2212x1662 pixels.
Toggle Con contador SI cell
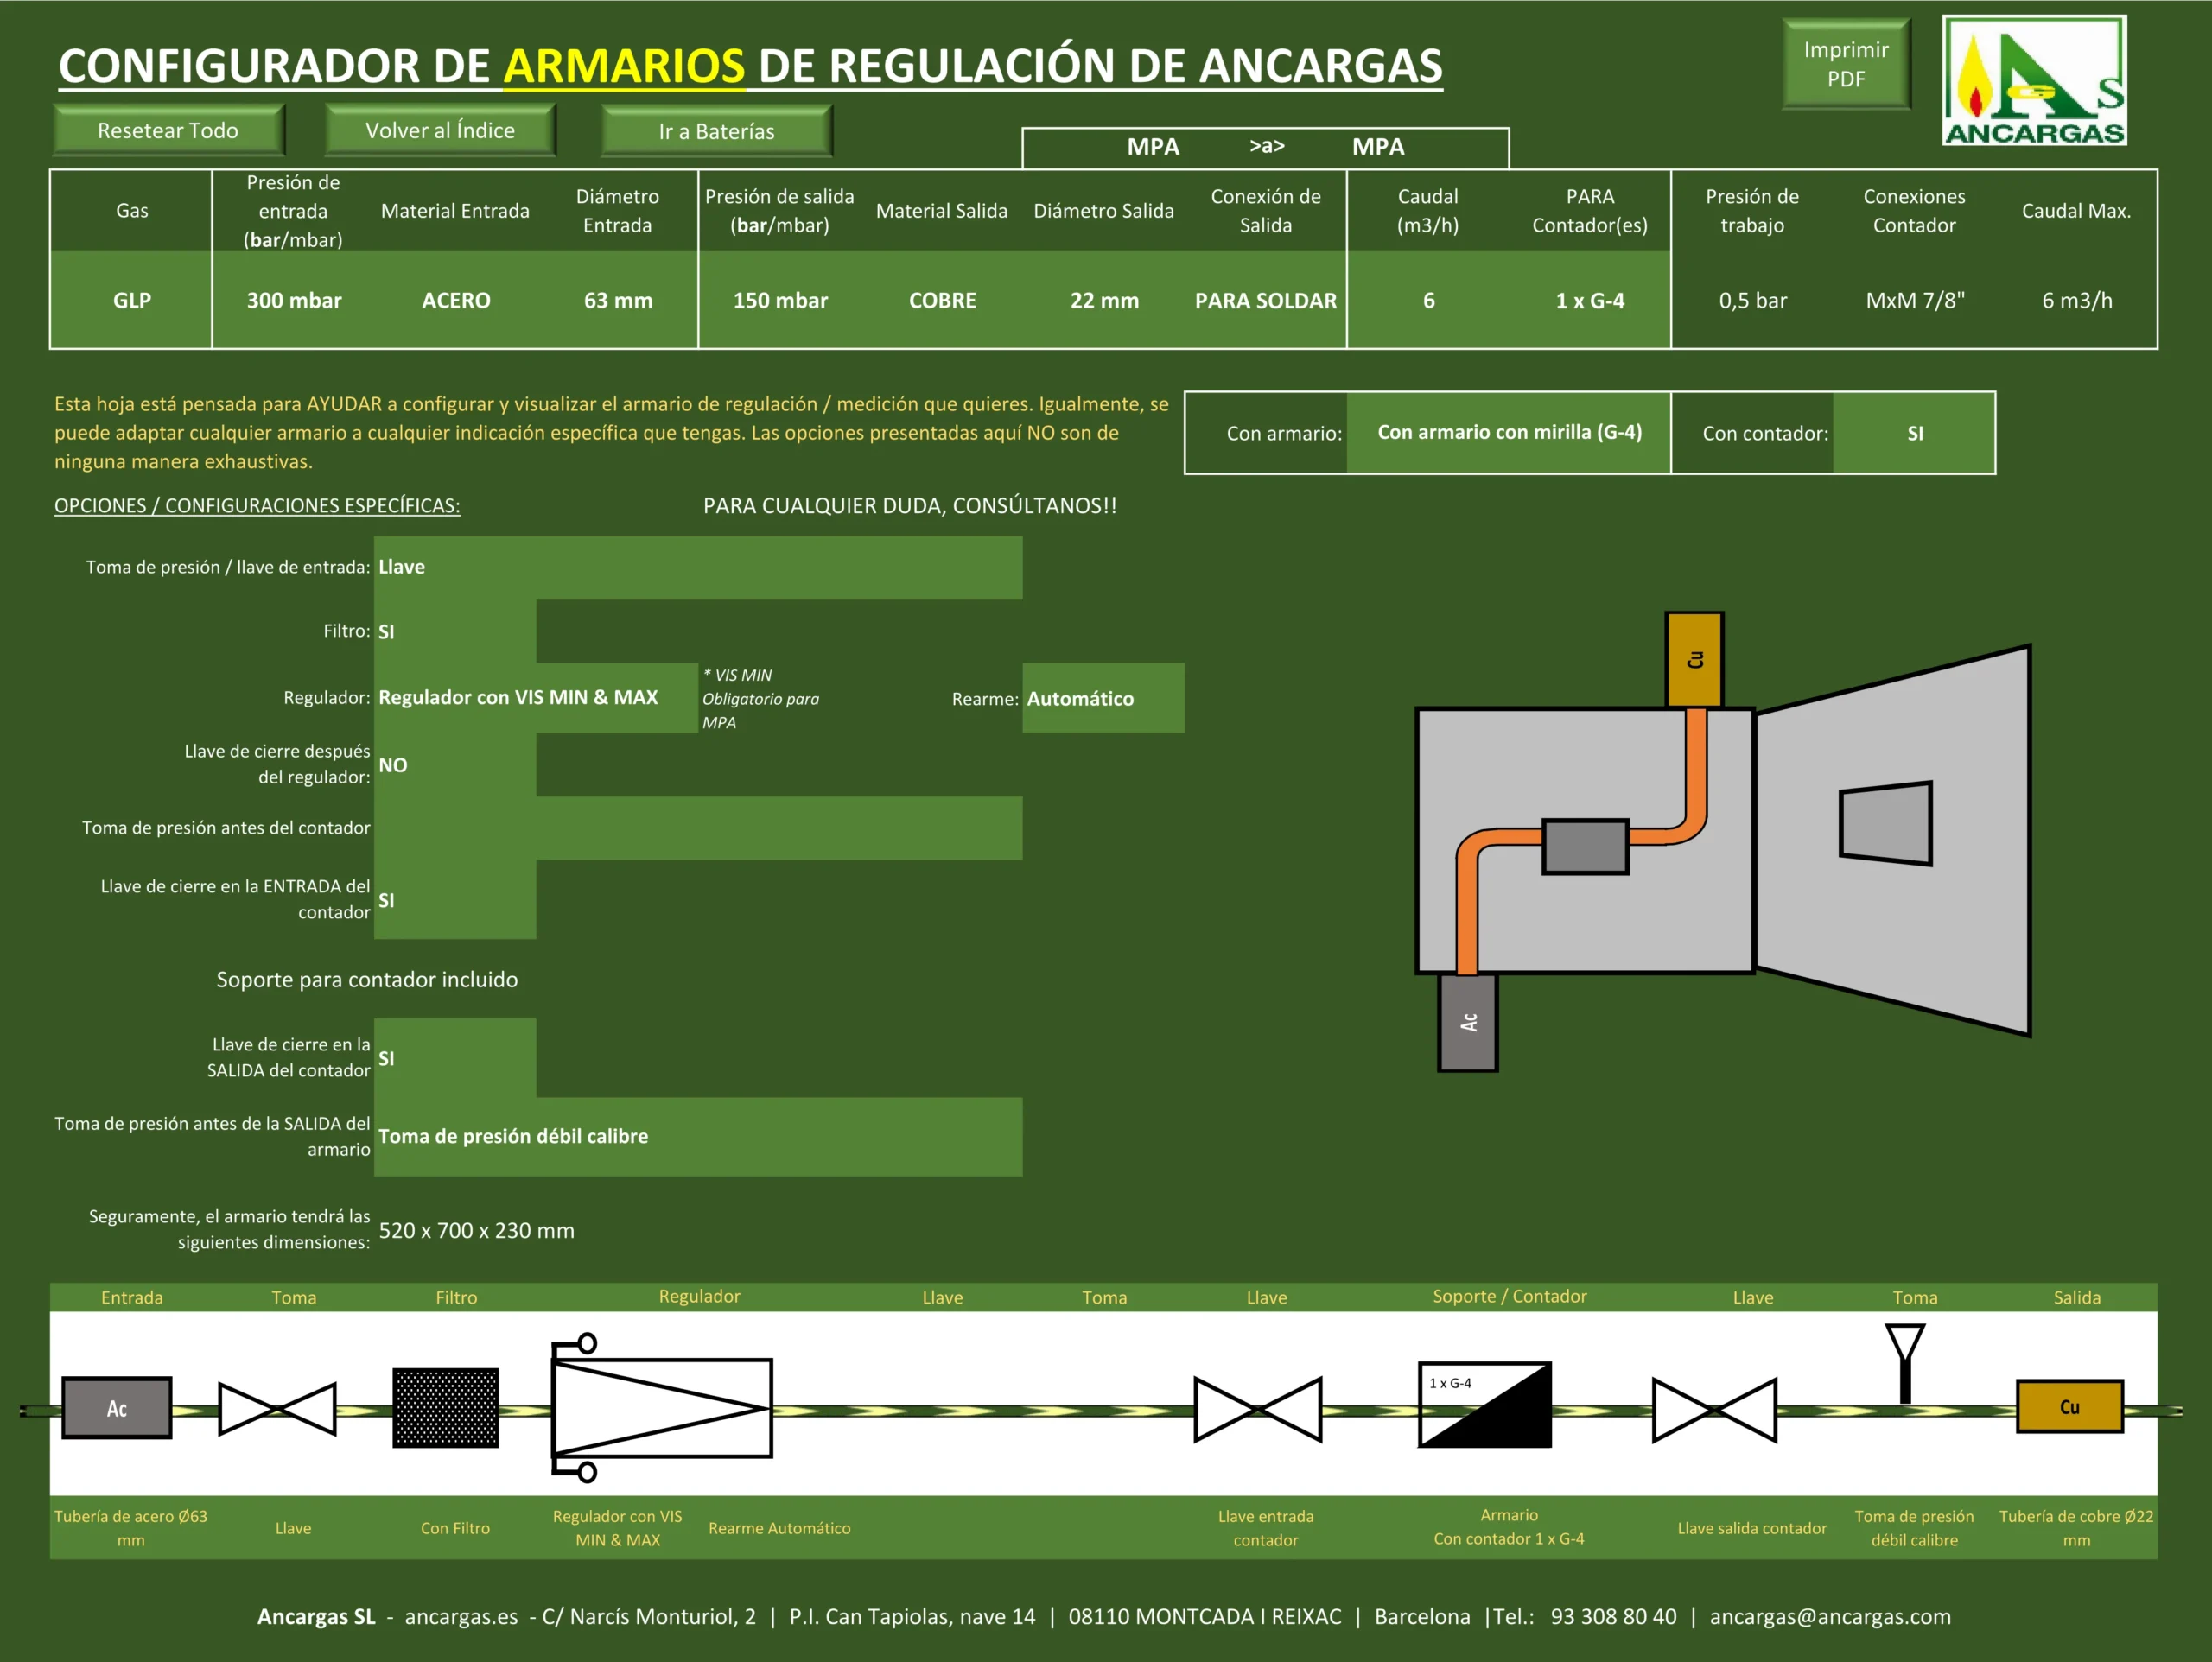coord(1913,433)
